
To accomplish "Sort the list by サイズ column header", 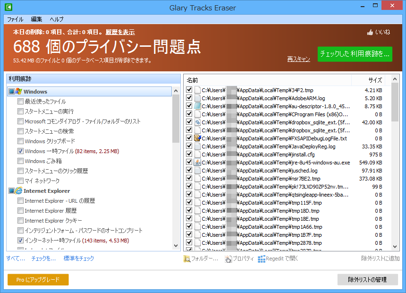I will tap(368, 80).
